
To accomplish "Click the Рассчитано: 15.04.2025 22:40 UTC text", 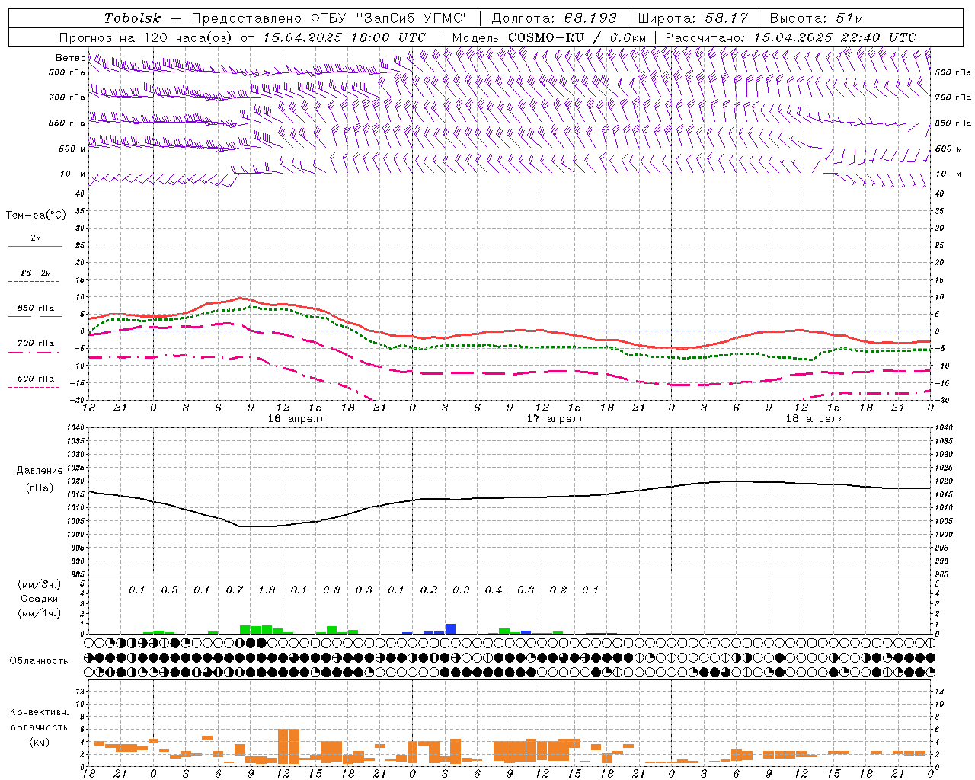I will coord(791,37).
